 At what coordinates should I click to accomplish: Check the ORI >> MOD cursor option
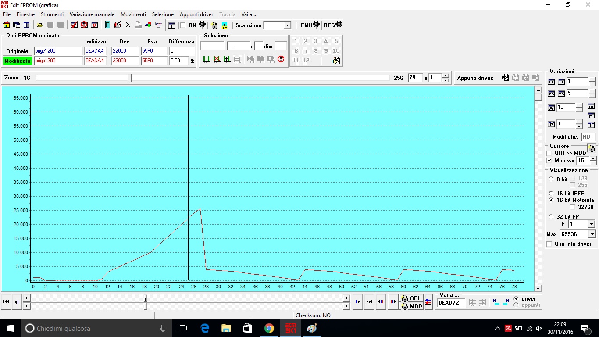pyautogui.click(x=549, y=153)
